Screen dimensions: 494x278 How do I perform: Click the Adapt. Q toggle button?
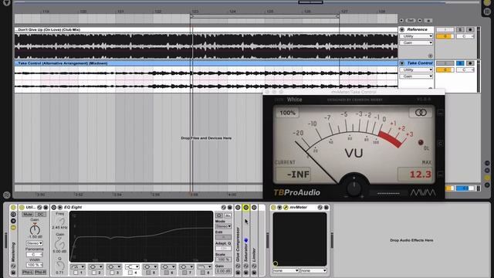click(223, 249)
